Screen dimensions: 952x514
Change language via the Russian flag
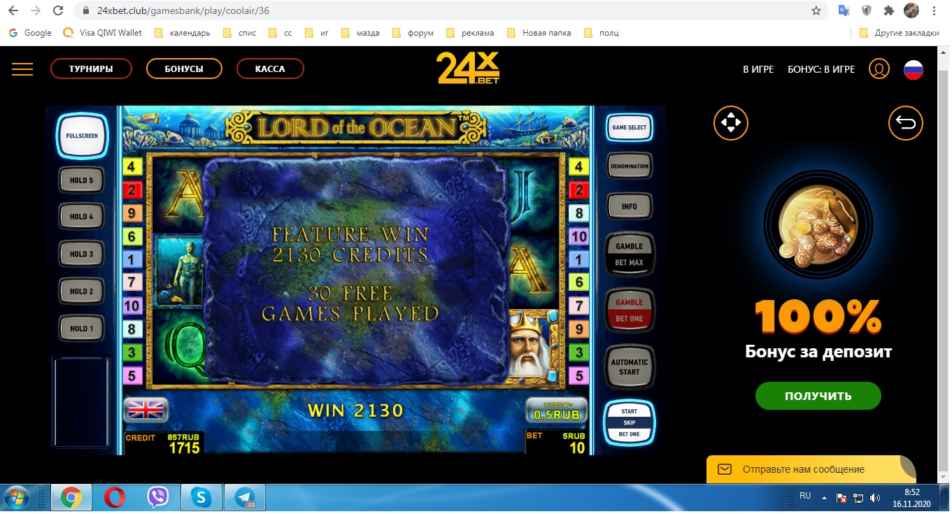coord(914,69)
